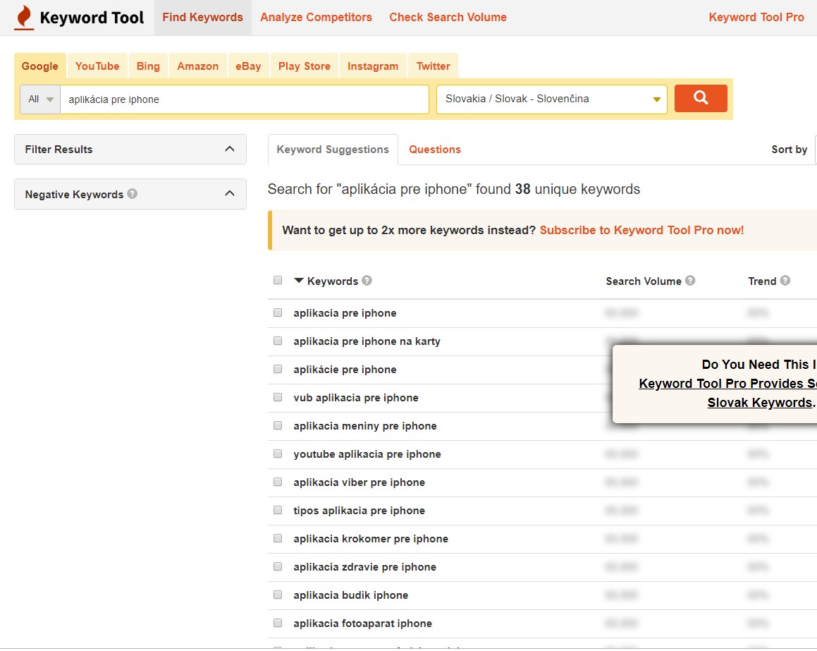Select the Keyword Suggestions tab

click(333, 150)
